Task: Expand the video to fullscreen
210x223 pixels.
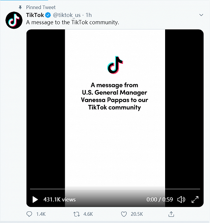Action: click(195, 199)
